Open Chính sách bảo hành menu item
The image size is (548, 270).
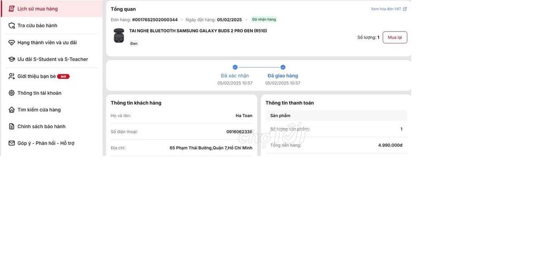(x=51, y=126)
